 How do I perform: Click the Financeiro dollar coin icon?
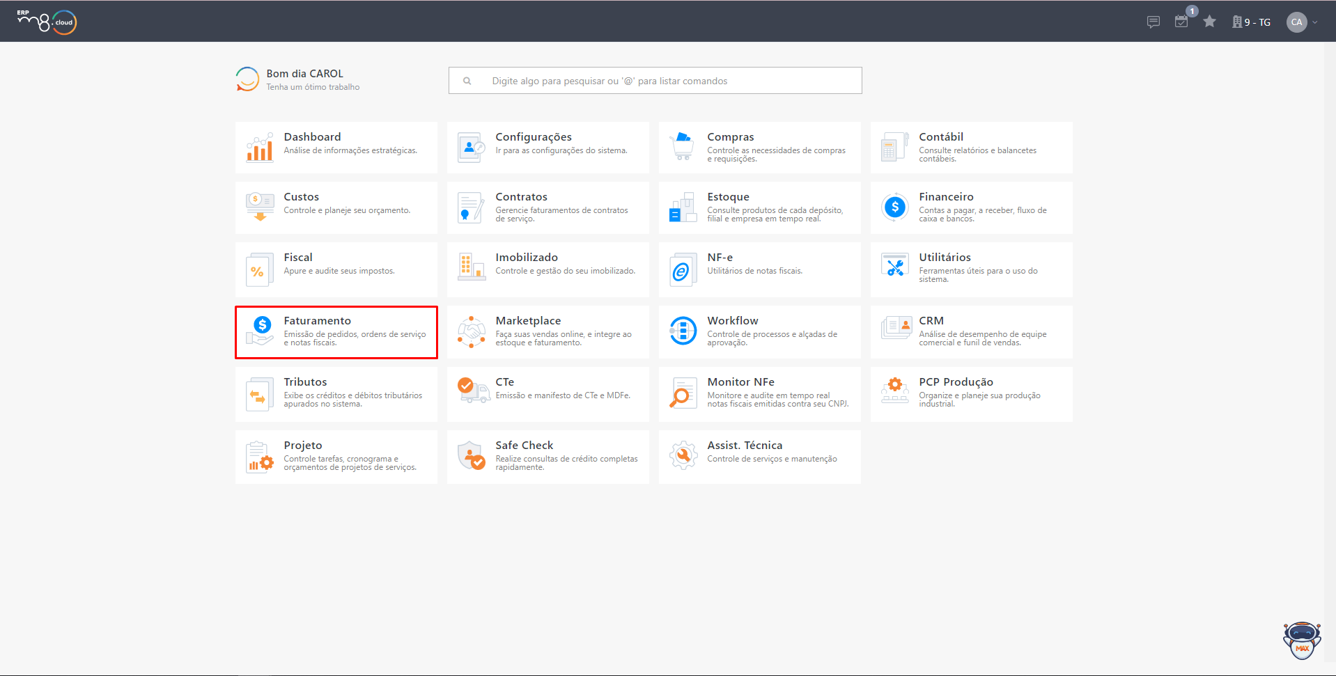[x=895, y=207]
